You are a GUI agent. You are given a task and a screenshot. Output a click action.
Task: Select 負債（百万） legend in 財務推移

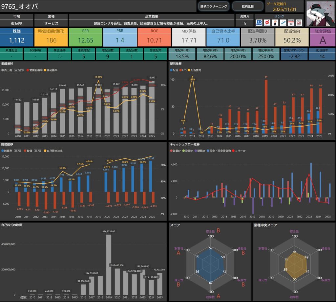coord(32,151)
